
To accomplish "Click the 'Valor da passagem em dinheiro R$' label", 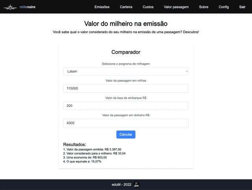I will pyautogui.click(x=126, y=115).
